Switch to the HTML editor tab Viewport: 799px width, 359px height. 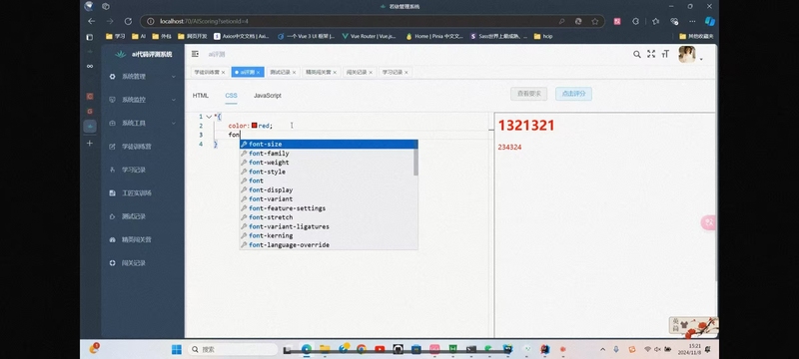(x=201, y=96)
